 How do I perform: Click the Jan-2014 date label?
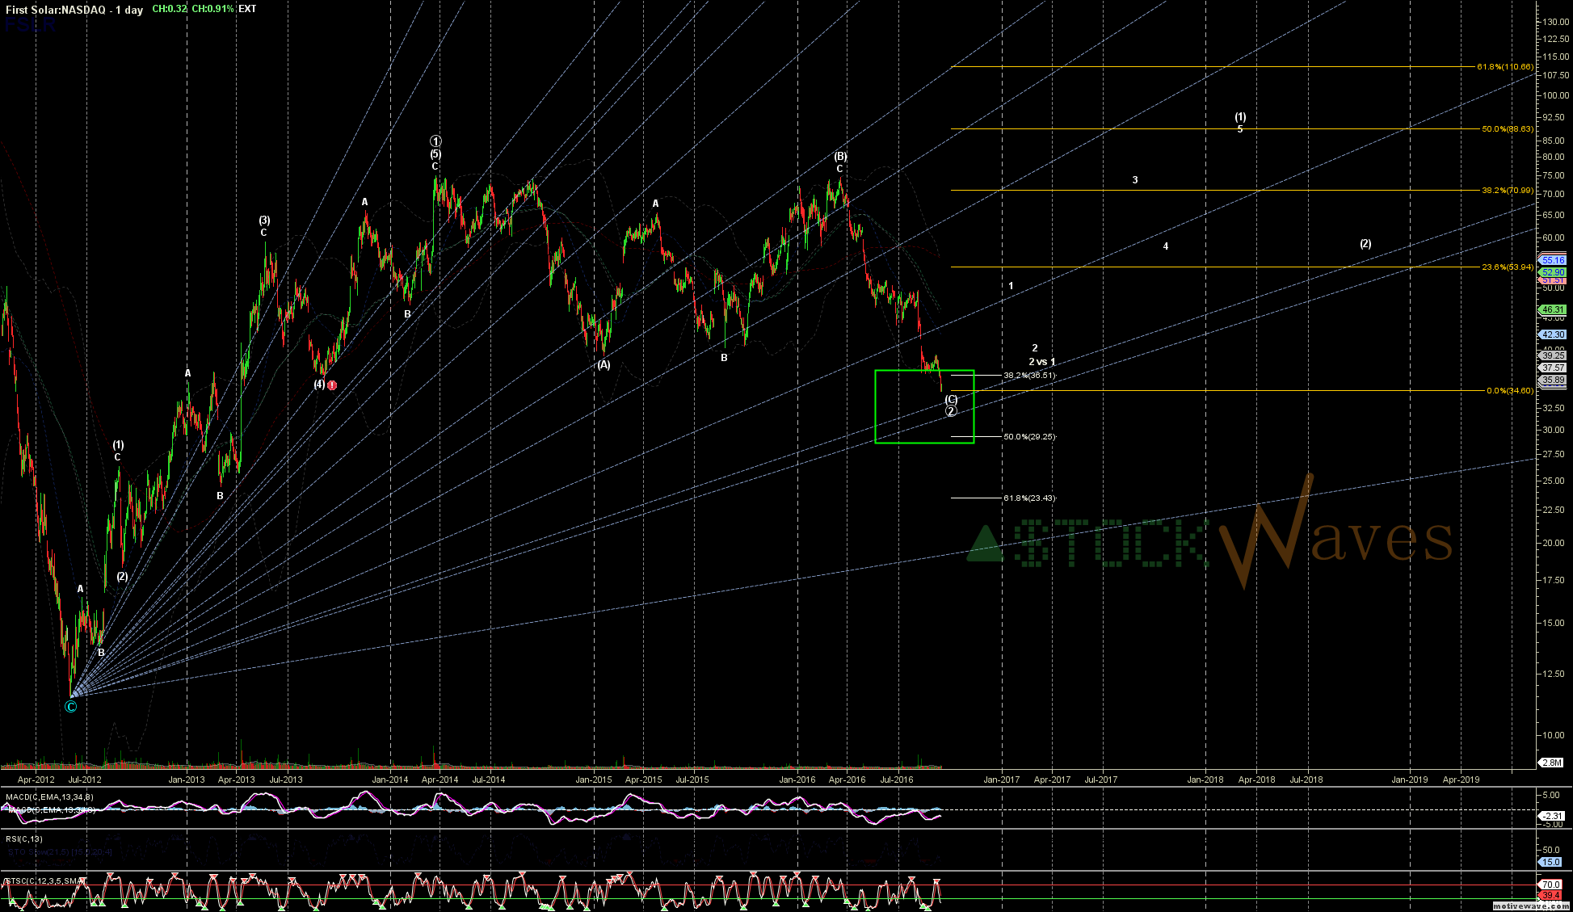(x=390, y=780)
